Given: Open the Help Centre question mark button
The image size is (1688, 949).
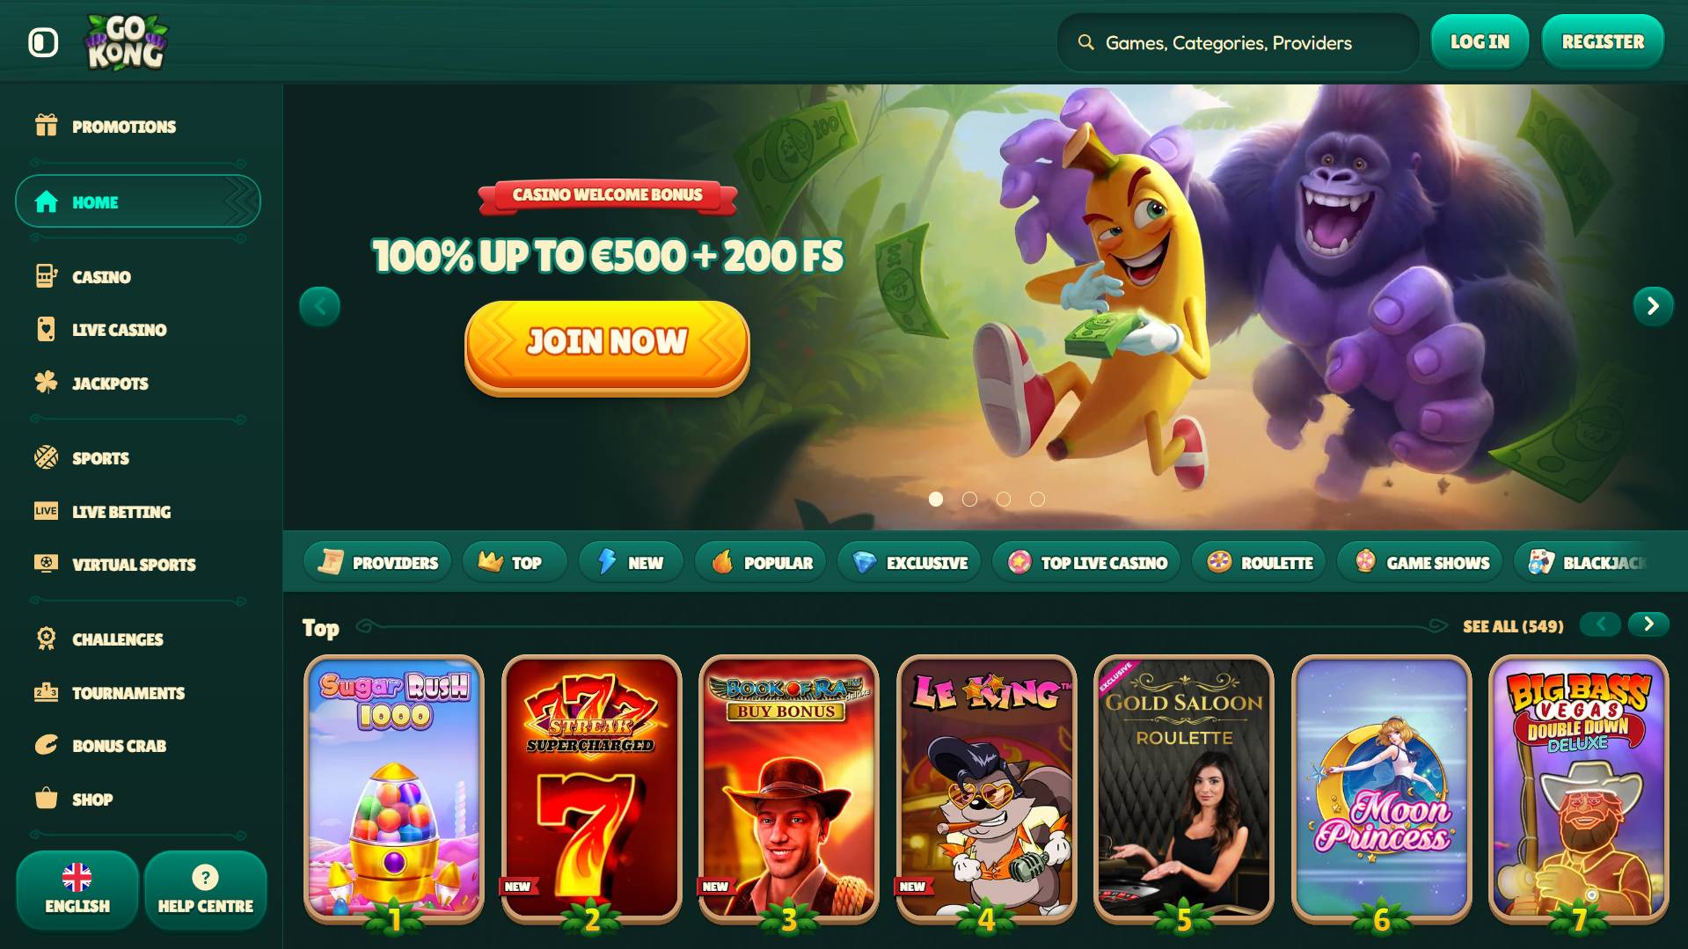Looking at the screenshot, I should pyautogui.click(x=205, y=890).
